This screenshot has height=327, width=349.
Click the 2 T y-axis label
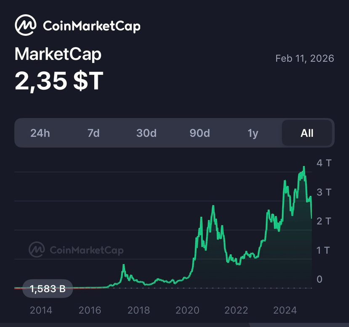coord(324,221)
